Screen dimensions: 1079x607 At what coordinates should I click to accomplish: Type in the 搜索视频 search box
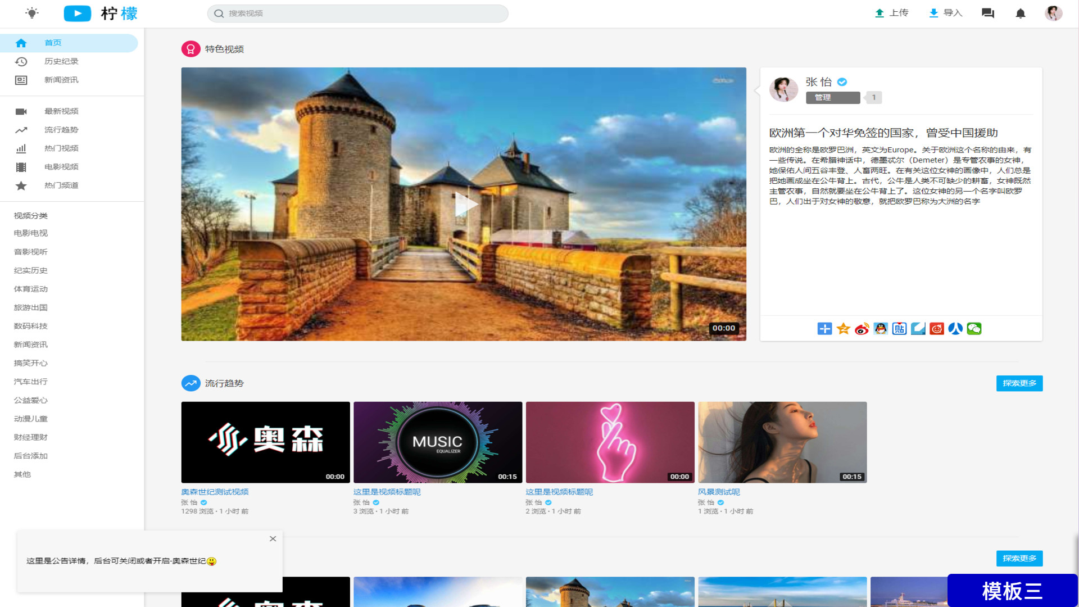tap(360, 13)
